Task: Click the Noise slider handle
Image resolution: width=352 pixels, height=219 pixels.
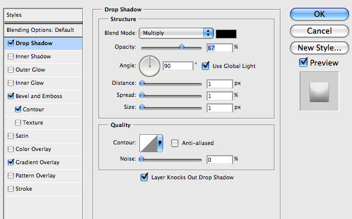Action: click(141, 159)
